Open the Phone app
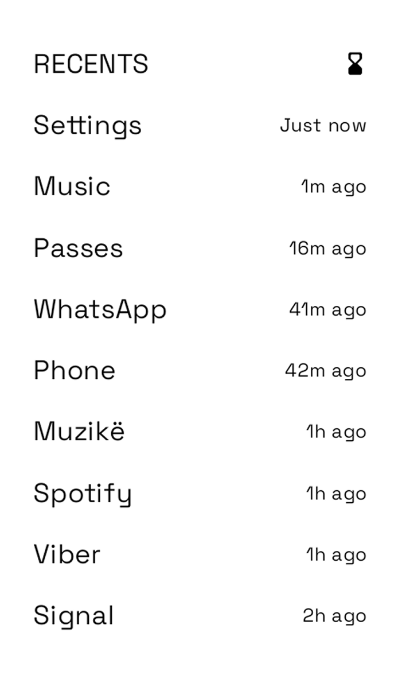The height and width of the screenshot is (679, 402). [75, 371]
